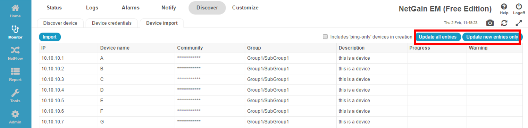528x128 pixels.
Task: Open the Home sidebar icon
Action: point(15,8)
